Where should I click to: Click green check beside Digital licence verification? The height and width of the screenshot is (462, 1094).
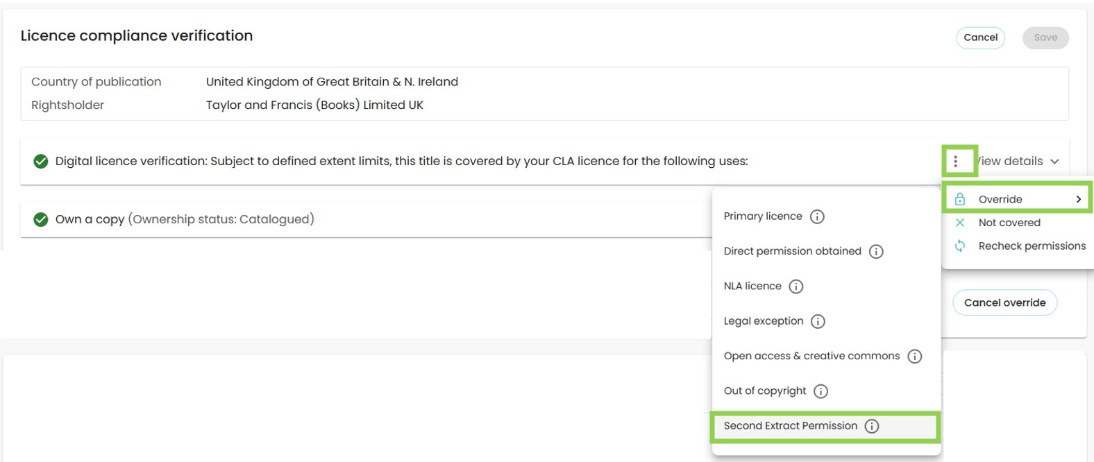tap(41, 162)
